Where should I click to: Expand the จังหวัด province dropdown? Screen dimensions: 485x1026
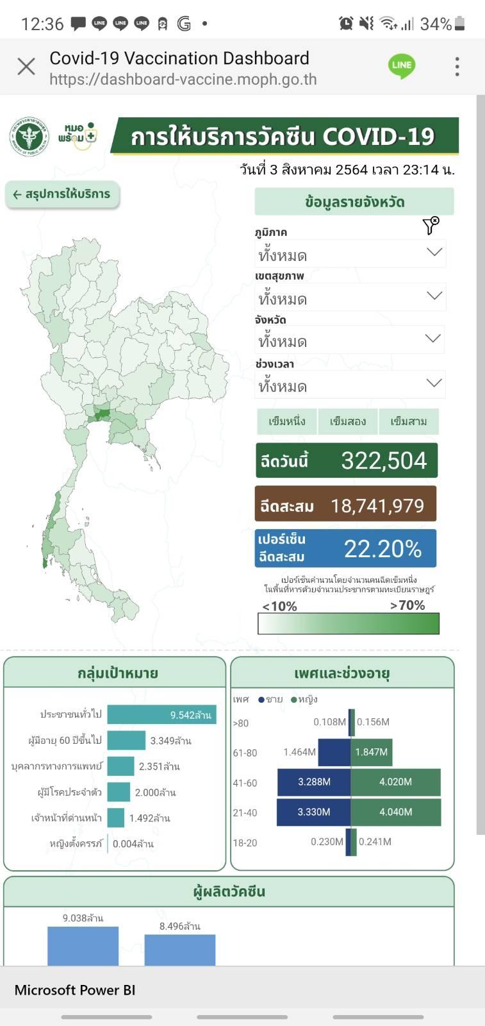click(x=350, y=340)
